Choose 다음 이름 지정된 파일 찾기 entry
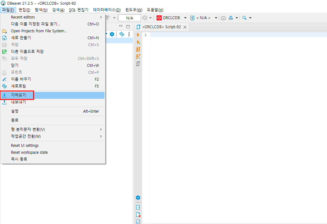The image size is (327, 224). point(52,24)
